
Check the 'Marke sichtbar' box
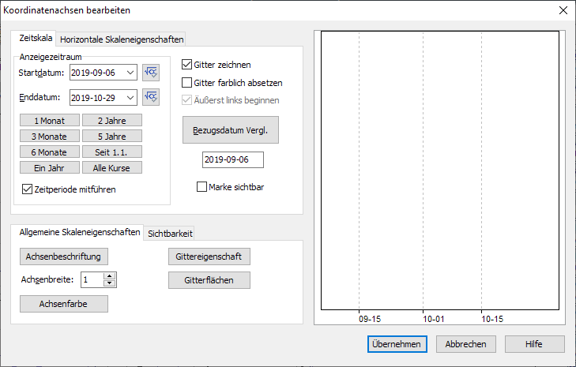point(201,187)
